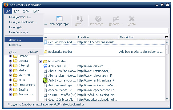Choose New Live Bookmark menu entry
Screen dimensions: 173x110
click(x=24, y=22)
